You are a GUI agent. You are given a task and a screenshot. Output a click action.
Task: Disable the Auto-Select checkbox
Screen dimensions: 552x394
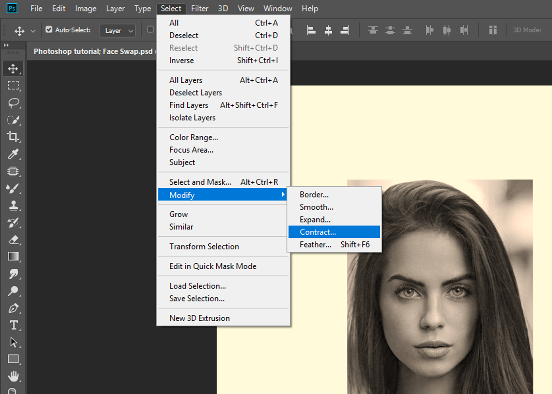pyautogui.click(x=49, y=30)
